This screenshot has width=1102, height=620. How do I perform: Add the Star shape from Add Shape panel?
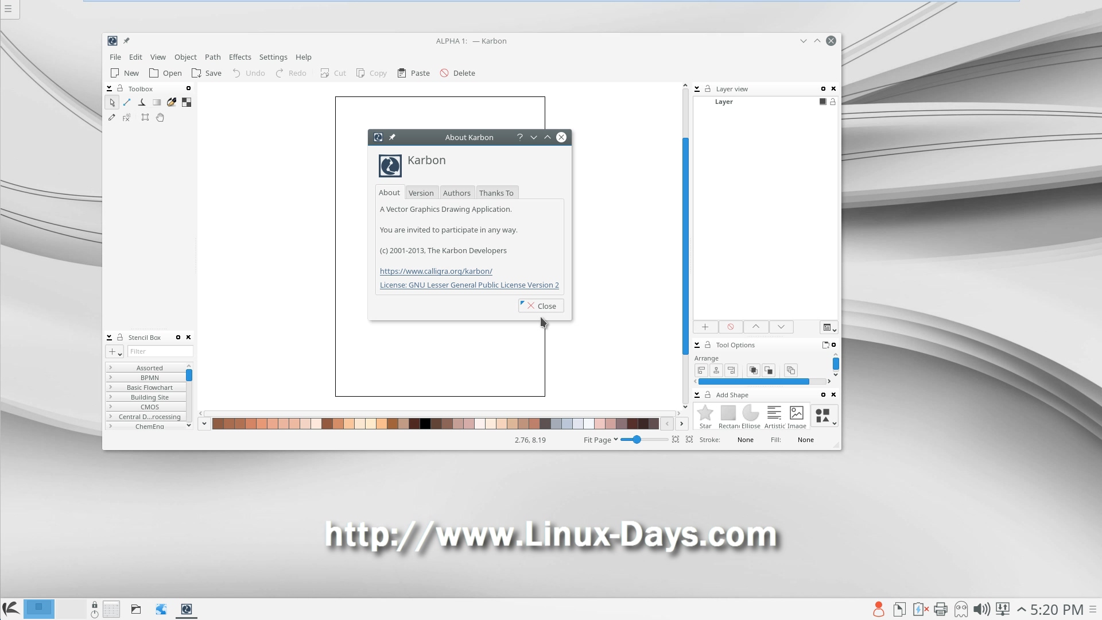(x=705, y=417)
